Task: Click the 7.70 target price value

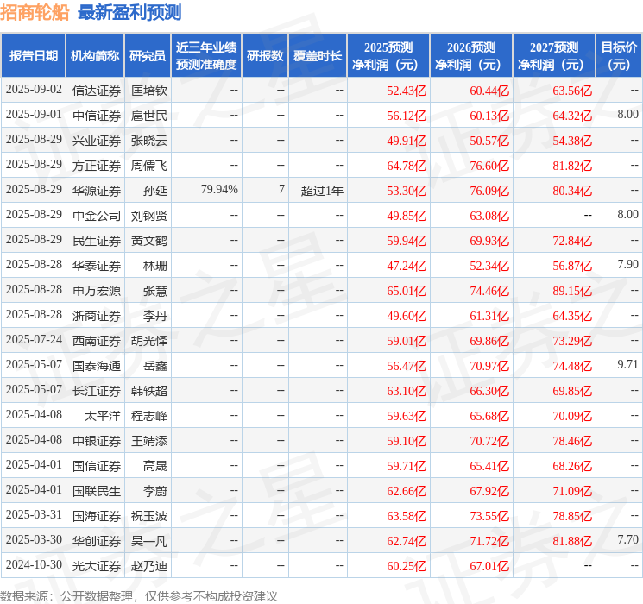Action: pyautogui.click(x=627, y=539)
